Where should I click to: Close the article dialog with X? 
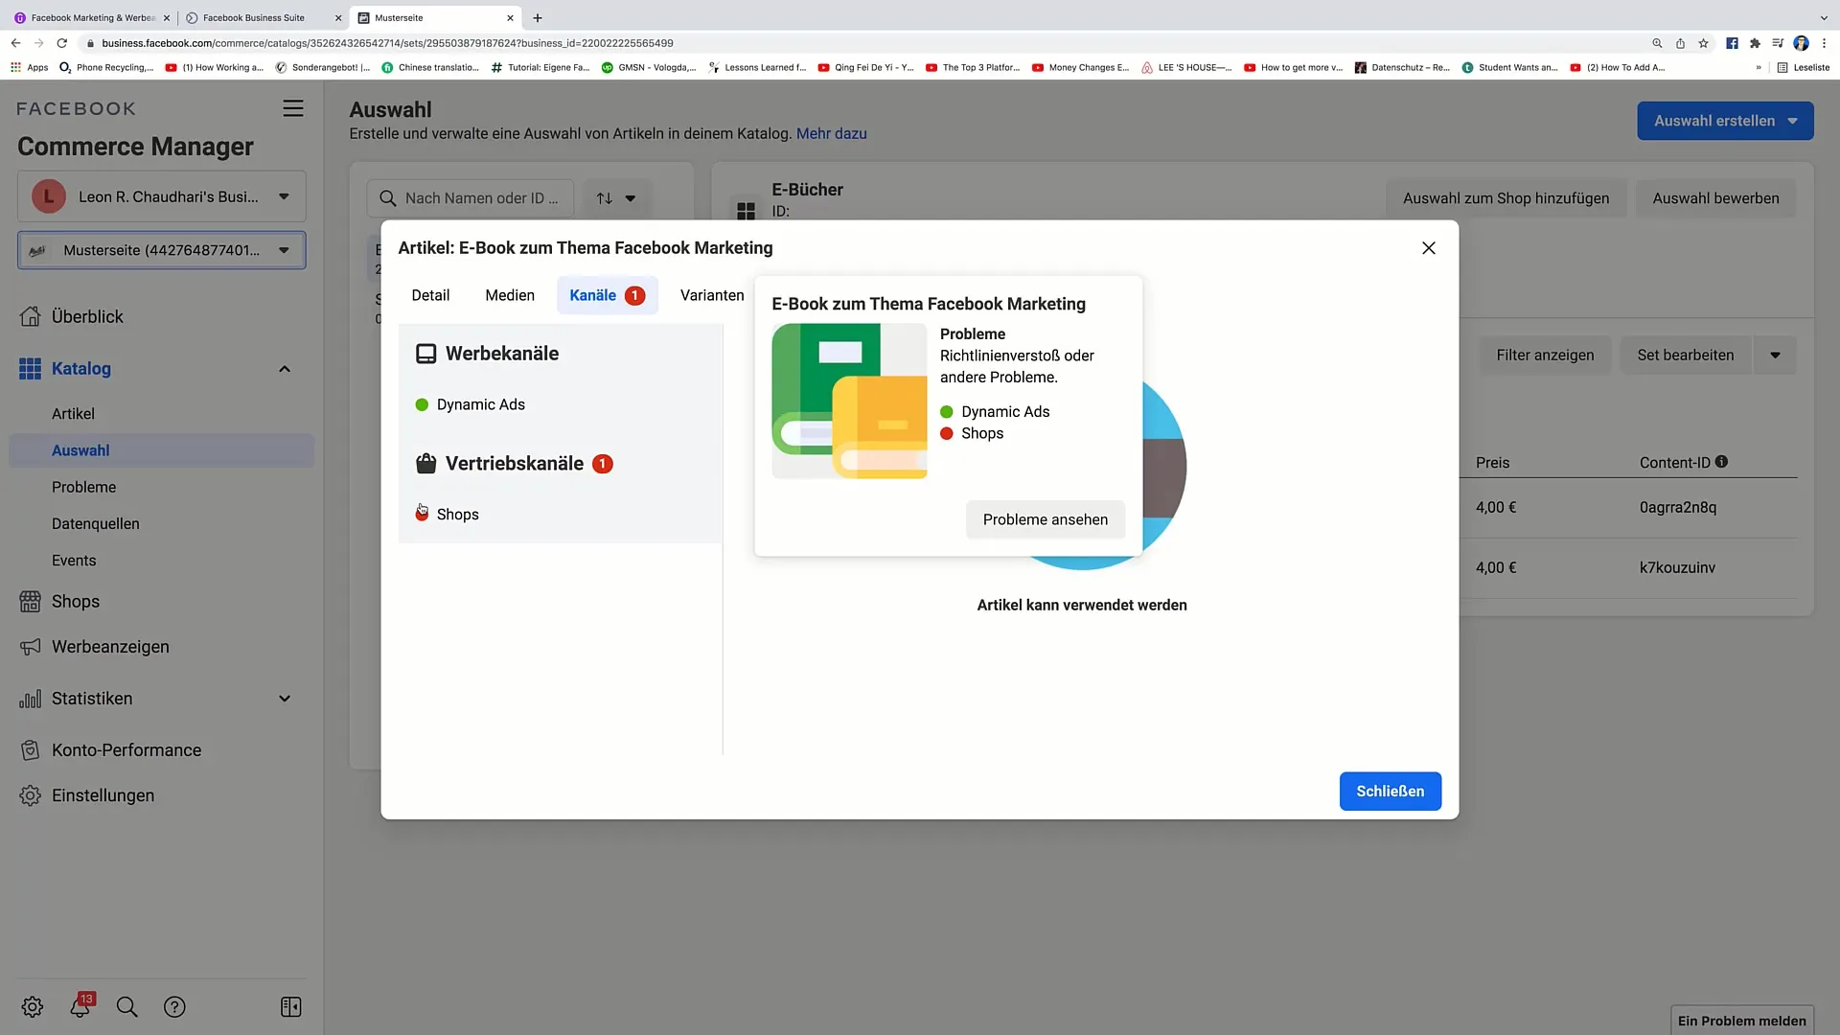[x=1429, y=248]
